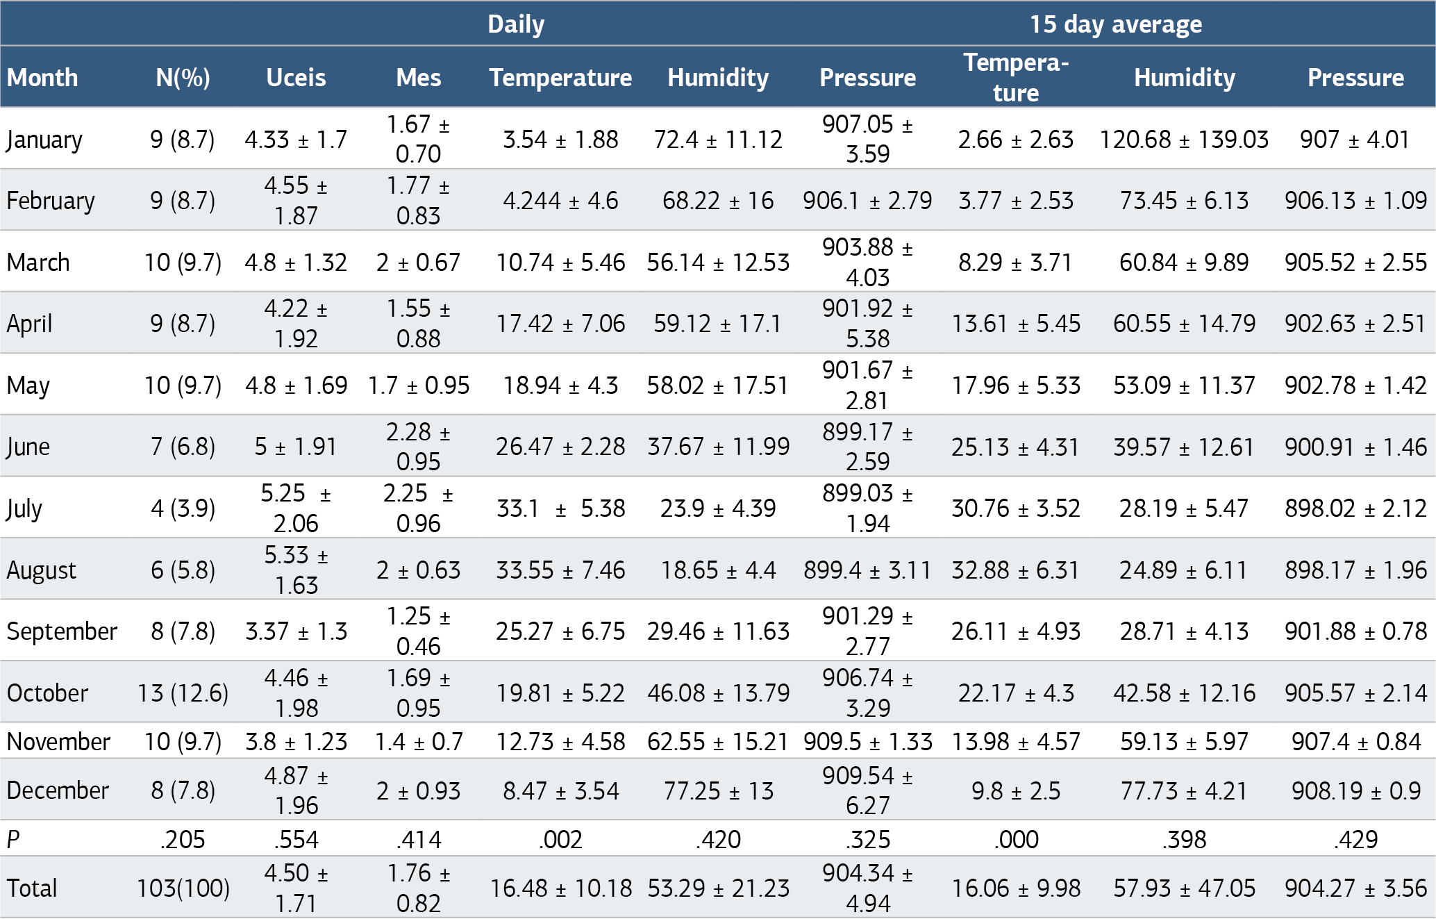
Task: Select the P value row label
Action: pos(13,840)
